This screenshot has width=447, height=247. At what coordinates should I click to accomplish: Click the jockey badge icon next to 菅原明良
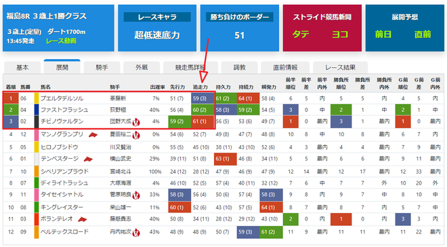136,195
